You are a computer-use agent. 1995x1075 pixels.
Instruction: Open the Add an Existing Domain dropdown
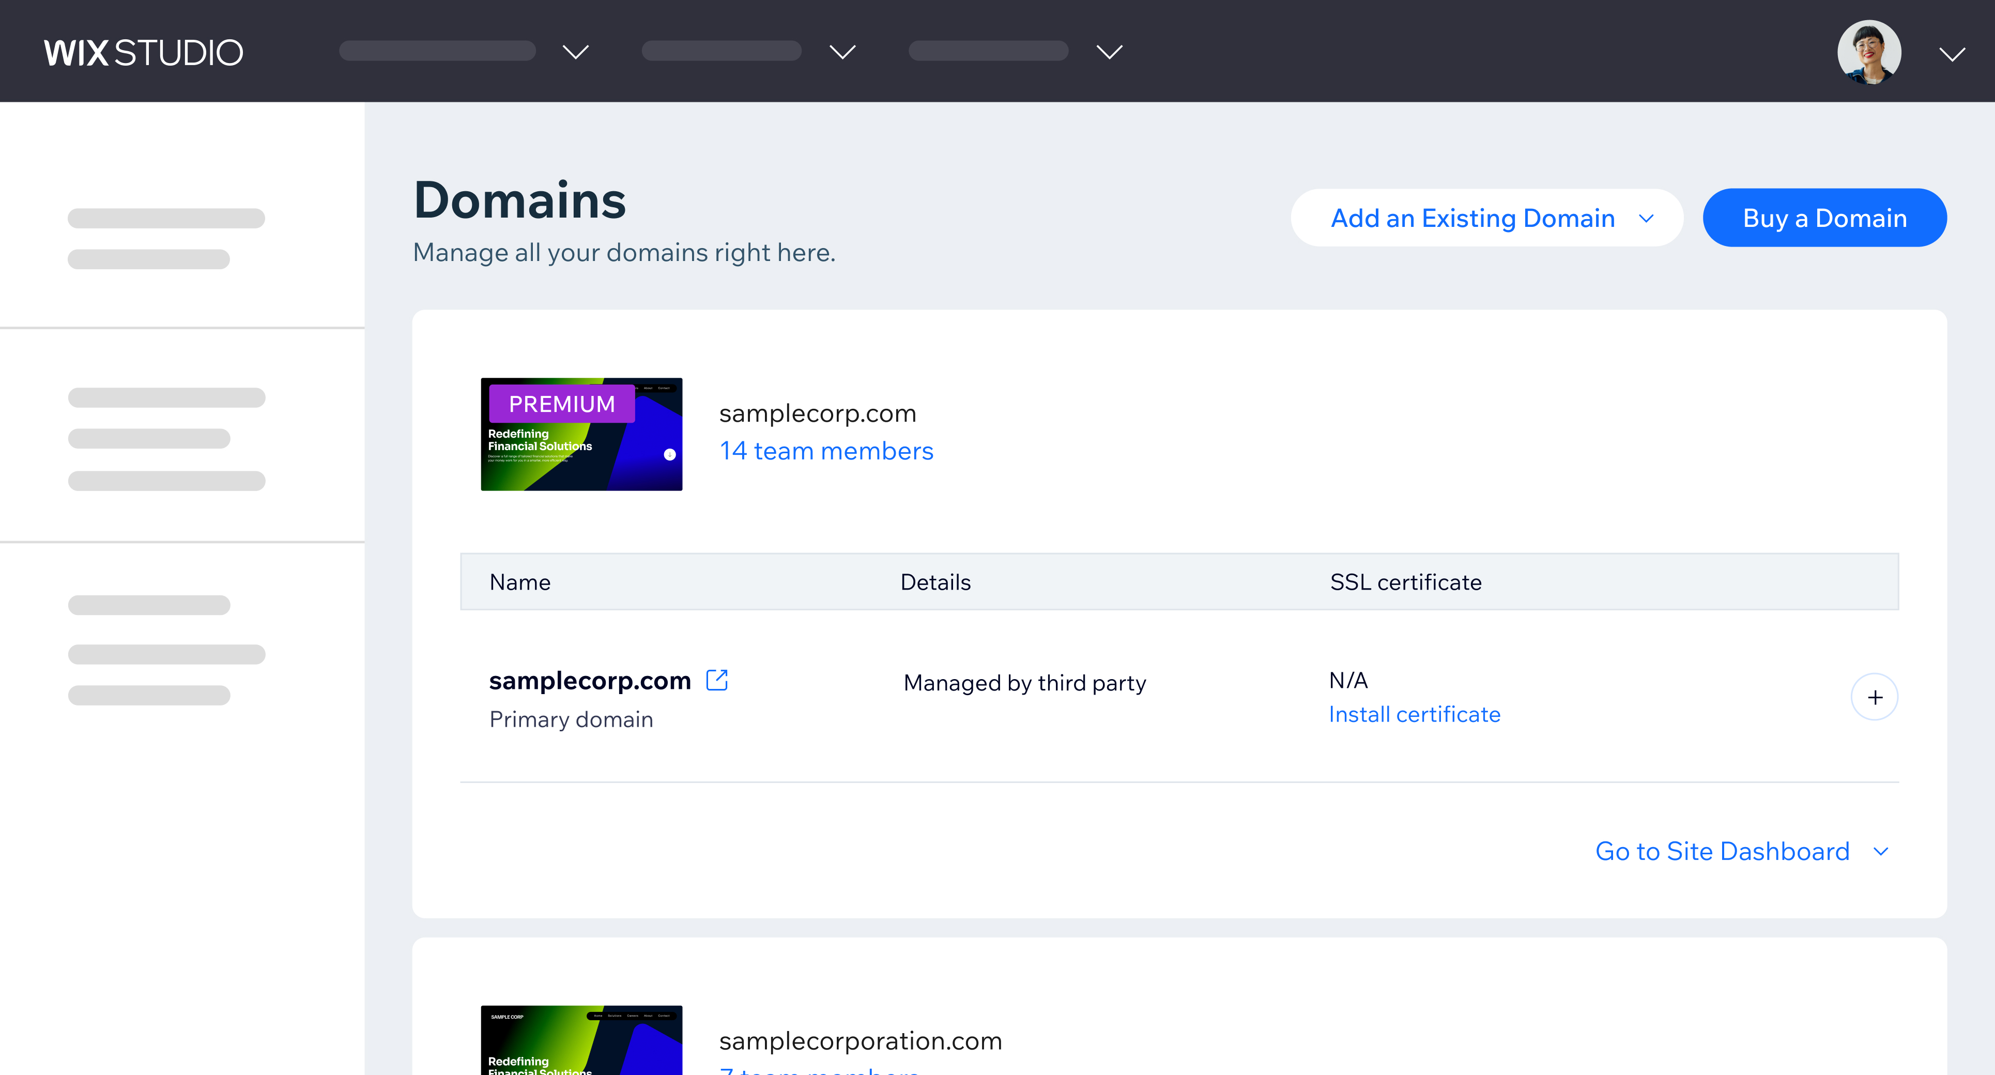(1487, 218)
